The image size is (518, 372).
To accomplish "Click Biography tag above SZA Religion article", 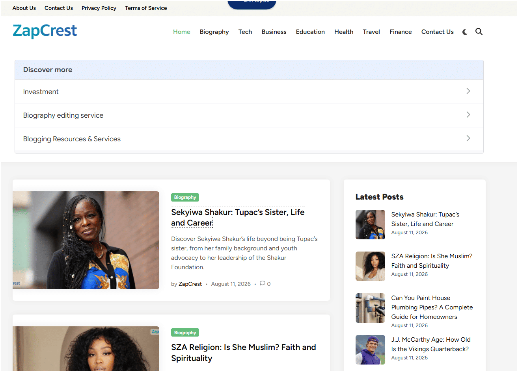I will 185,333.
